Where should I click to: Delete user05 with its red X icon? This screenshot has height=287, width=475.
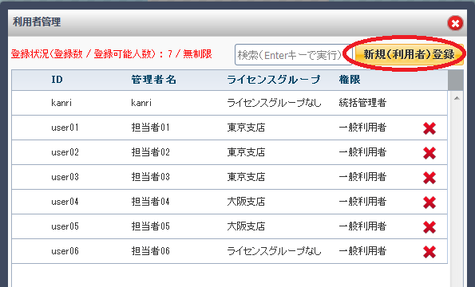point(429,227)
